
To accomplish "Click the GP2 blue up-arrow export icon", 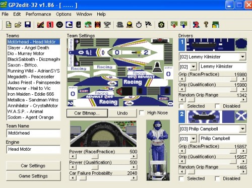I will coord(183,25).
